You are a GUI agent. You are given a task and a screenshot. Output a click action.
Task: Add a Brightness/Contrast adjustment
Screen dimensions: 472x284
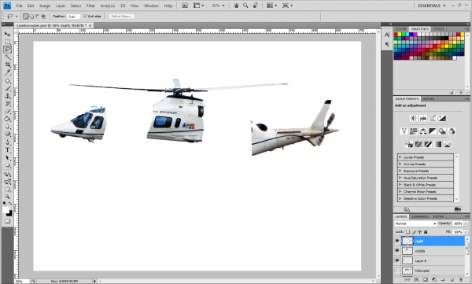click(414, 118)
